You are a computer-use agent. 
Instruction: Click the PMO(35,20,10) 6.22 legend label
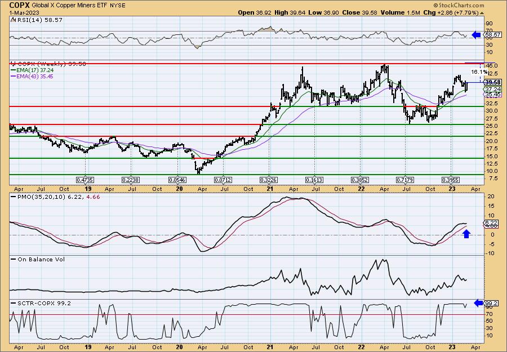point(51,197)
